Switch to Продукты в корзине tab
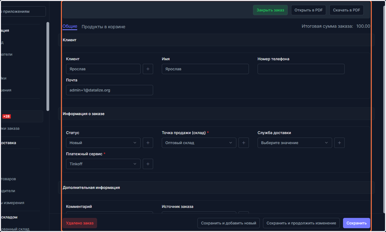Screen dimensions: 386x232 point(103,27)
